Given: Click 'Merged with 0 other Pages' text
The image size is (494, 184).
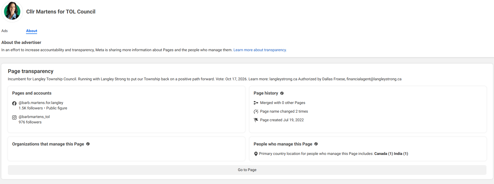Looking at the screenshot, I should point(283,103).
